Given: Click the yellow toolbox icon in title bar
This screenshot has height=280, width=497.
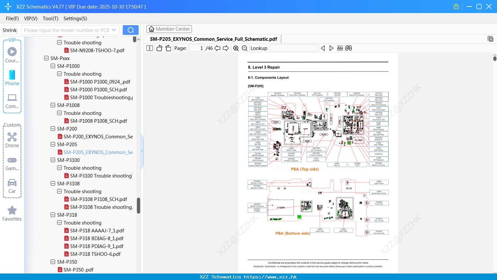Looking at the screenshot, I should [x=456, y=7].
